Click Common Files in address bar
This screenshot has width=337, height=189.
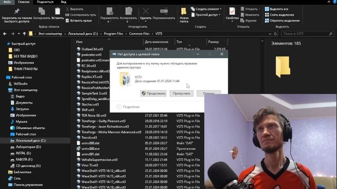[139, 34]
